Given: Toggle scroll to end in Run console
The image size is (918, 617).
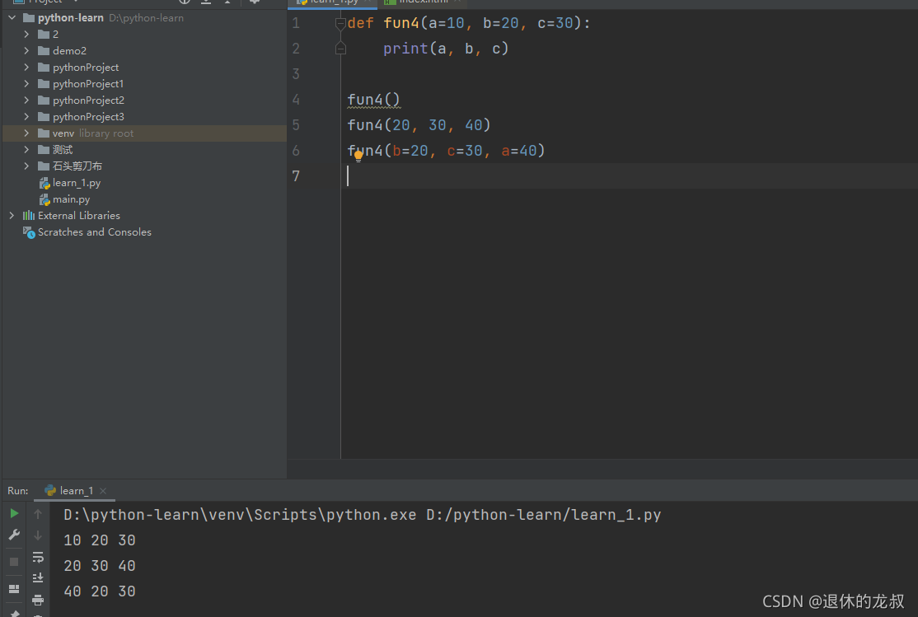Looking at the screenshot, I should (38, 577).
